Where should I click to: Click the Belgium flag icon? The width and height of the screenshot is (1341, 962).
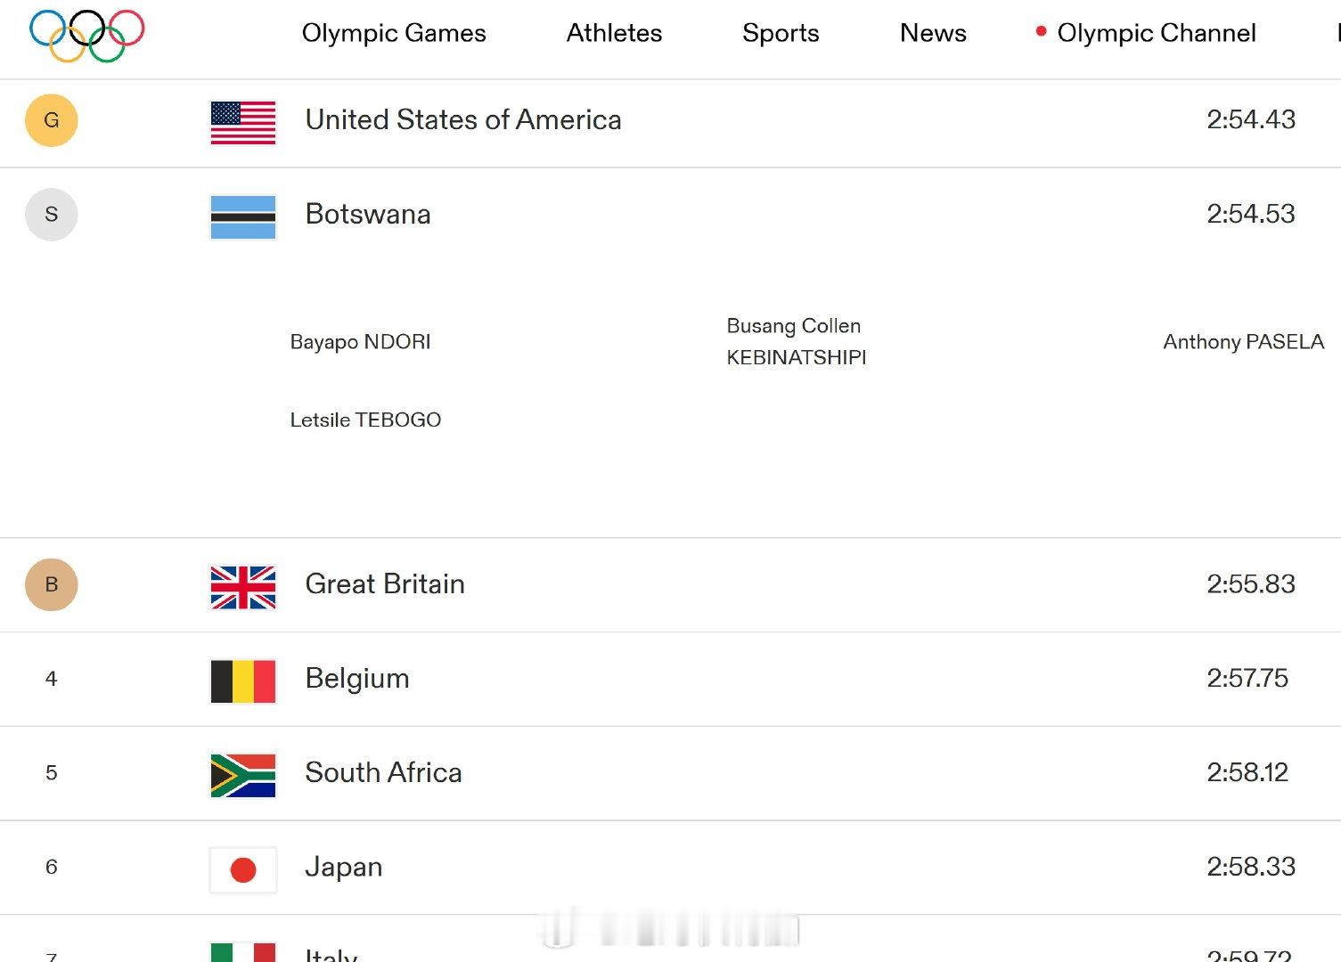243,681
